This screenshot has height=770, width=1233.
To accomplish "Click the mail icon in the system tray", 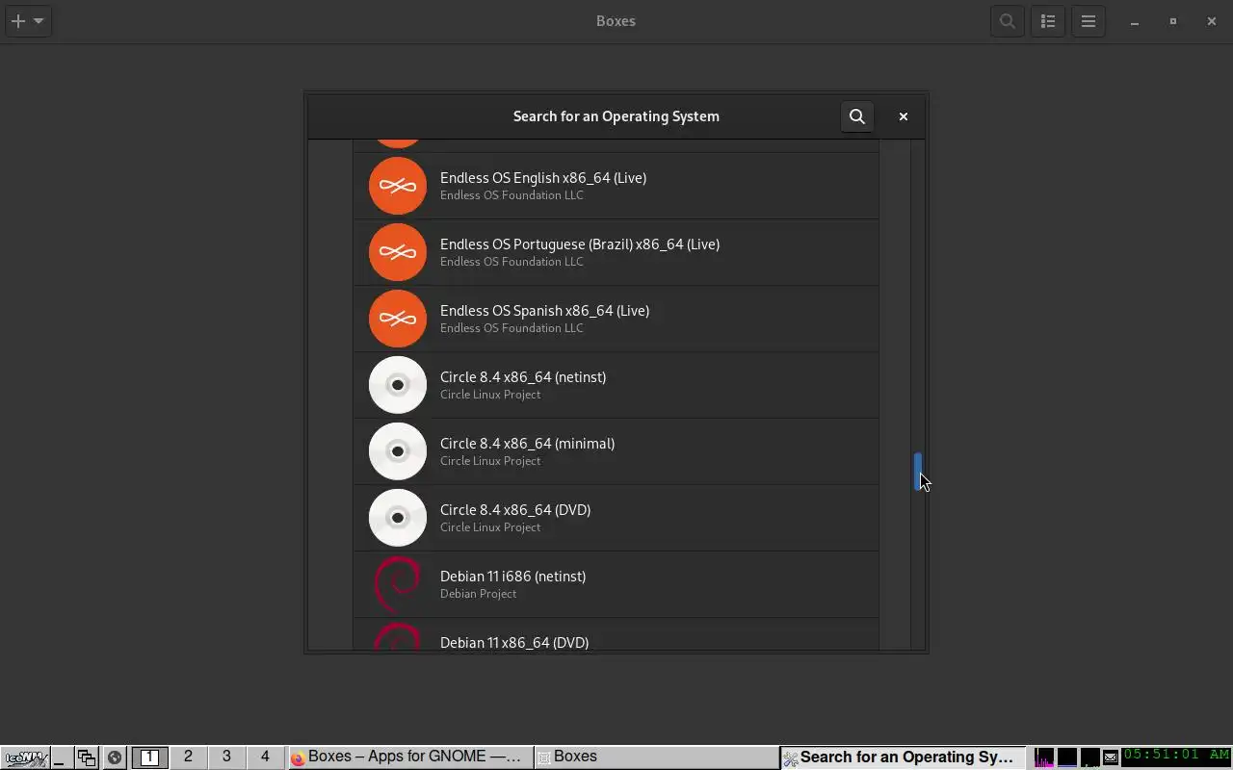I will coord(1111,757).
